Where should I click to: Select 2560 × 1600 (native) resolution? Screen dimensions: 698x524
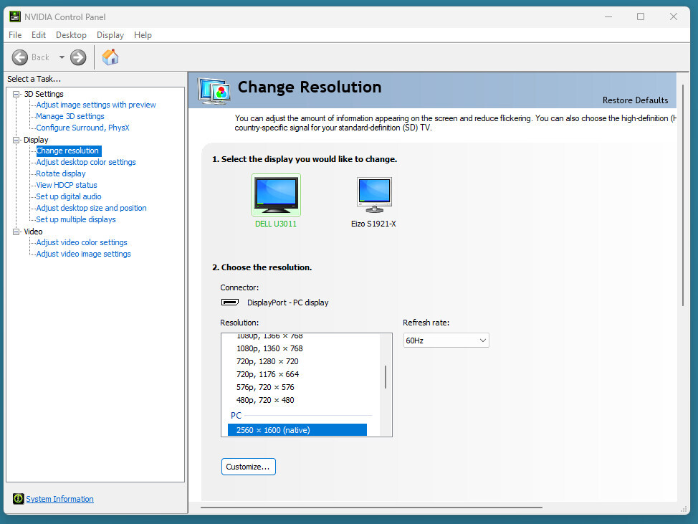point(297,430)
